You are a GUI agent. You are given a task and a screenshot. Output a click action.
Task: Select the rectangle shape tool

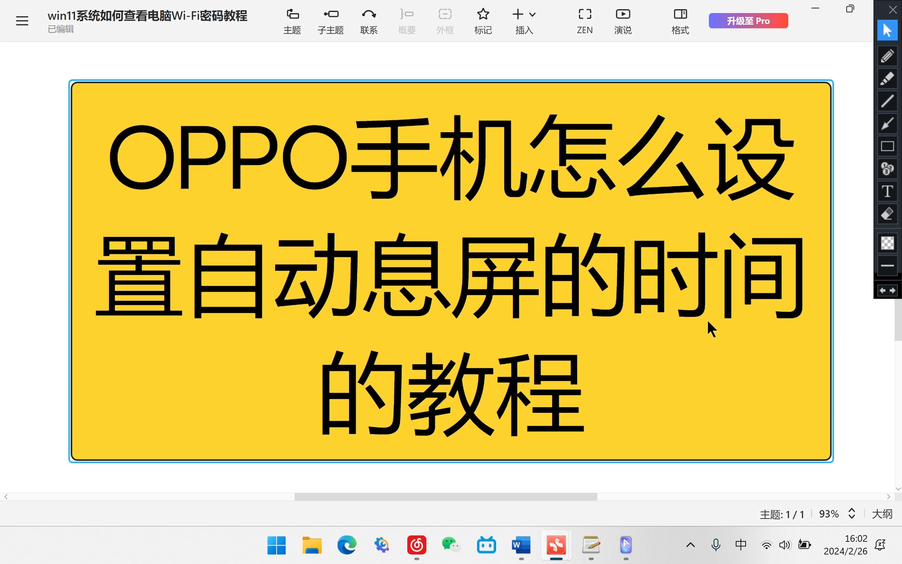coord(887,146)
